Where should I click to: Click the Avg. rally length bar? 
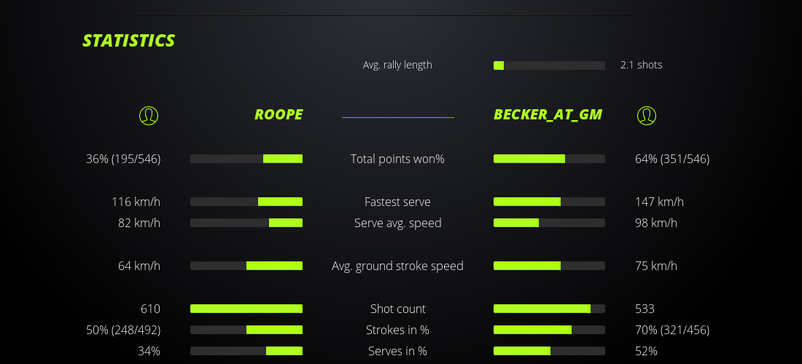(x=549, y=66)
